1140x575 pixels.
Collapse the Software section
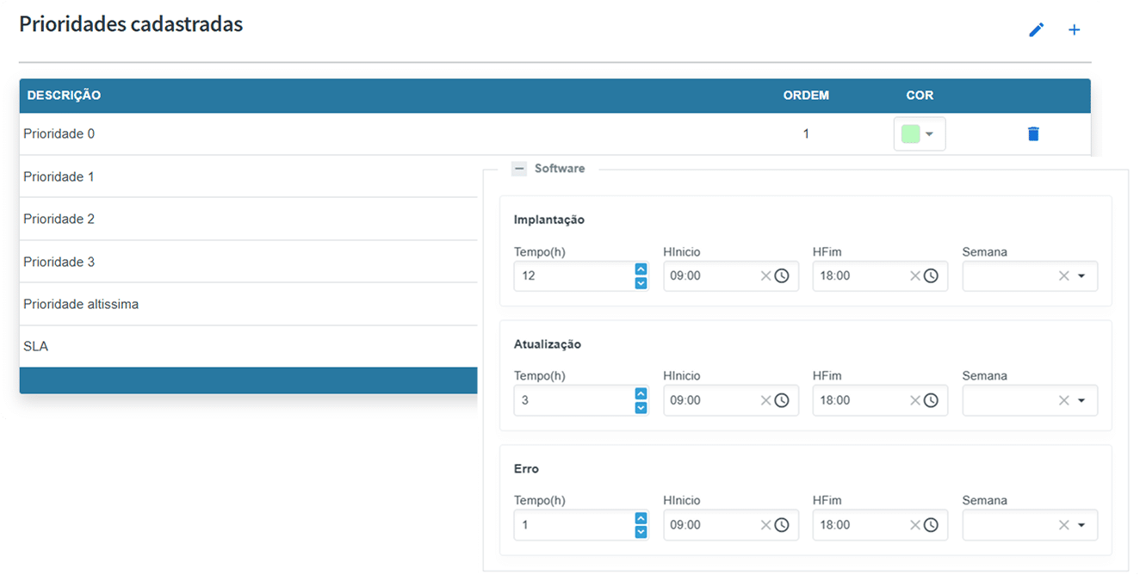(x=518, y=169)
